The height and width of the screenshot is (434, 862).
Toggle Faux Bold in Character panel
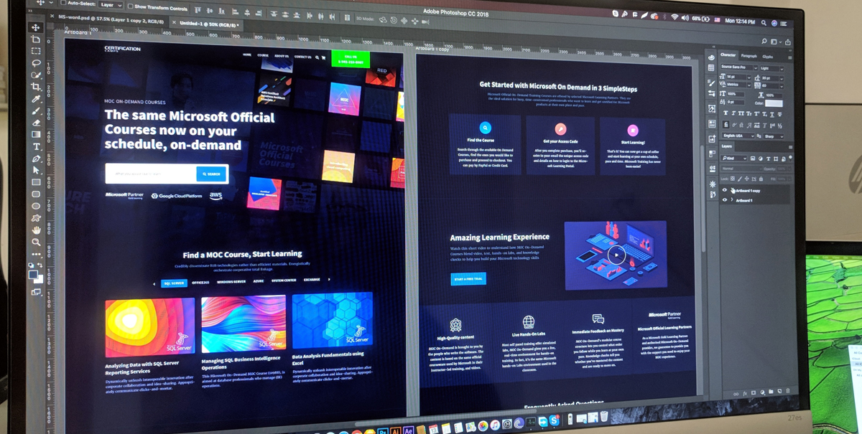click(726, 114)
